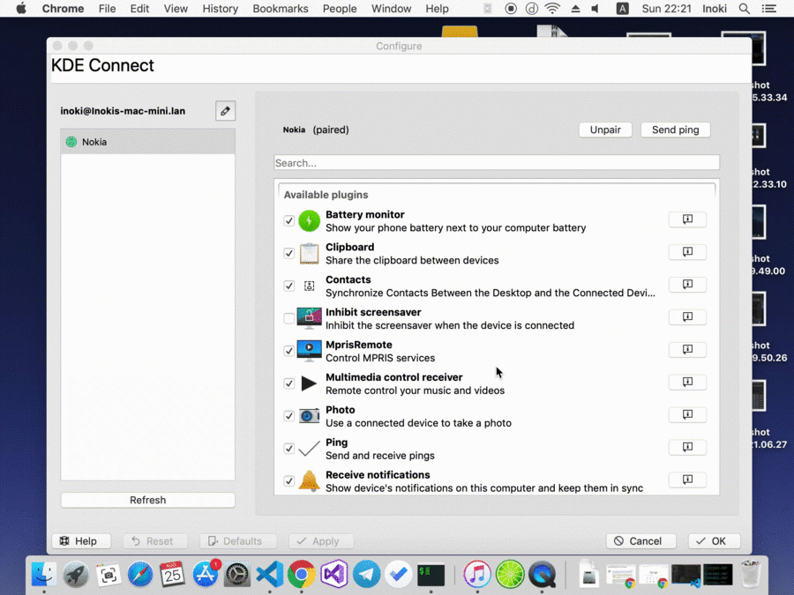Open the History menu in menu bar
Screen dimensions: 794x595
(220, 9)
